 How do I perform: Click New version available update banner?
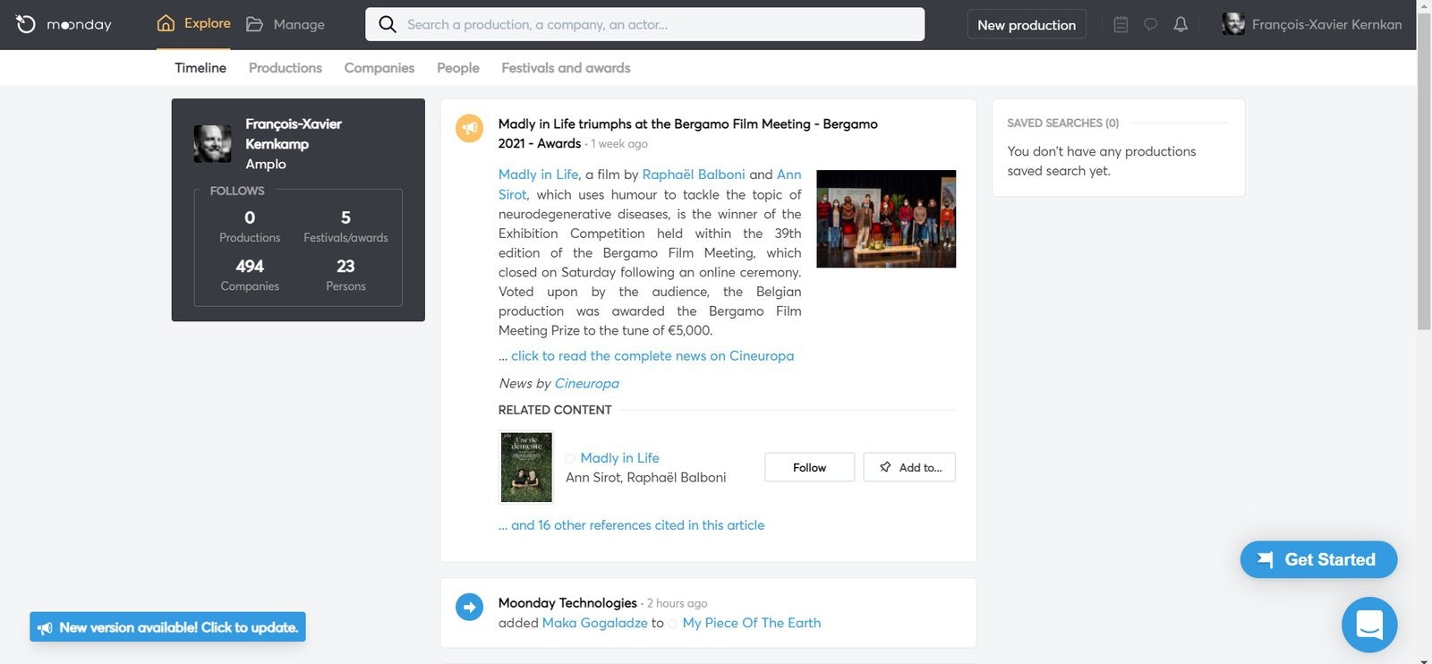(168, 627)
